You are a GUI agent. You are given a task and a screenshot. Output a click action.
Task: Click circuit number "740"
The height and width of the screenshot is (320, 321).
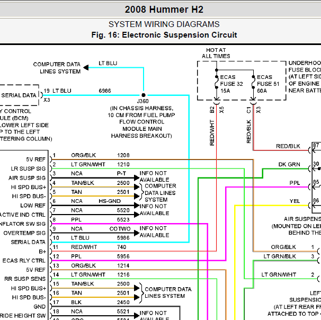click(122, 247)
